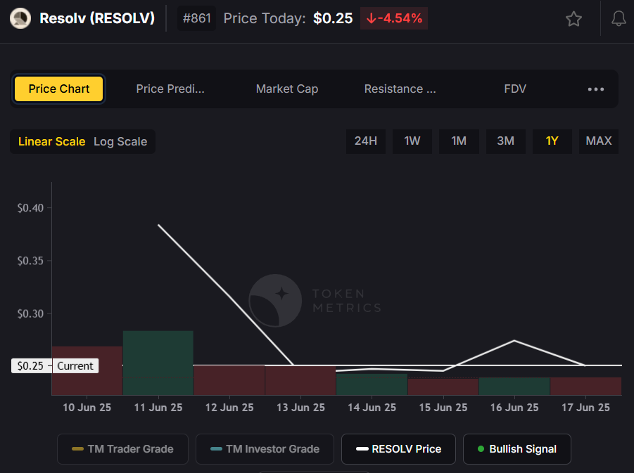Viewport: 634px width, 473px height.
Task: Click the $0.25 Current price label
Action: coord(55,365)
